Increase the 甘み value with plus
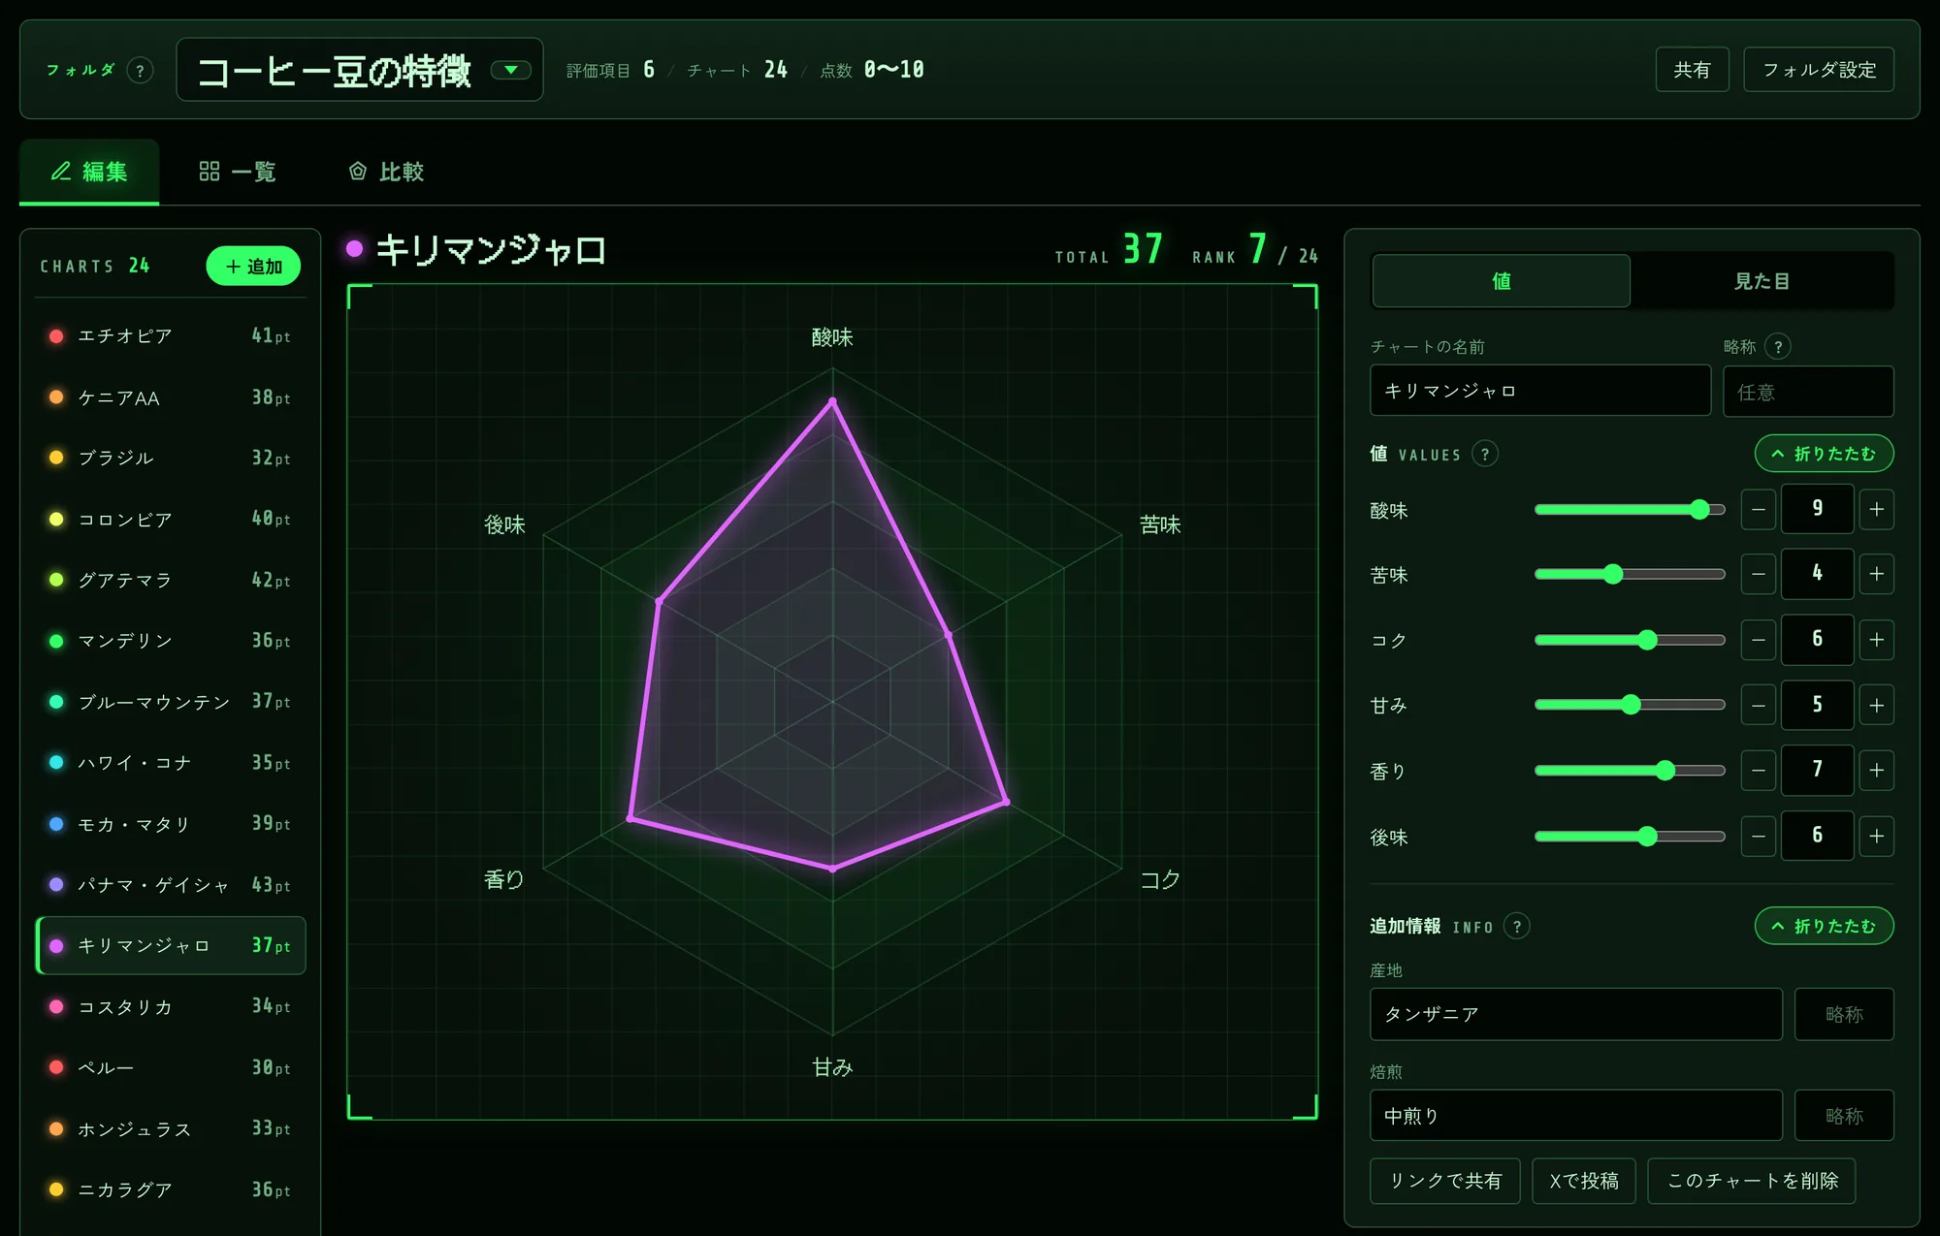Viewport: 1940px width, 1236px height. point(1877,706)
